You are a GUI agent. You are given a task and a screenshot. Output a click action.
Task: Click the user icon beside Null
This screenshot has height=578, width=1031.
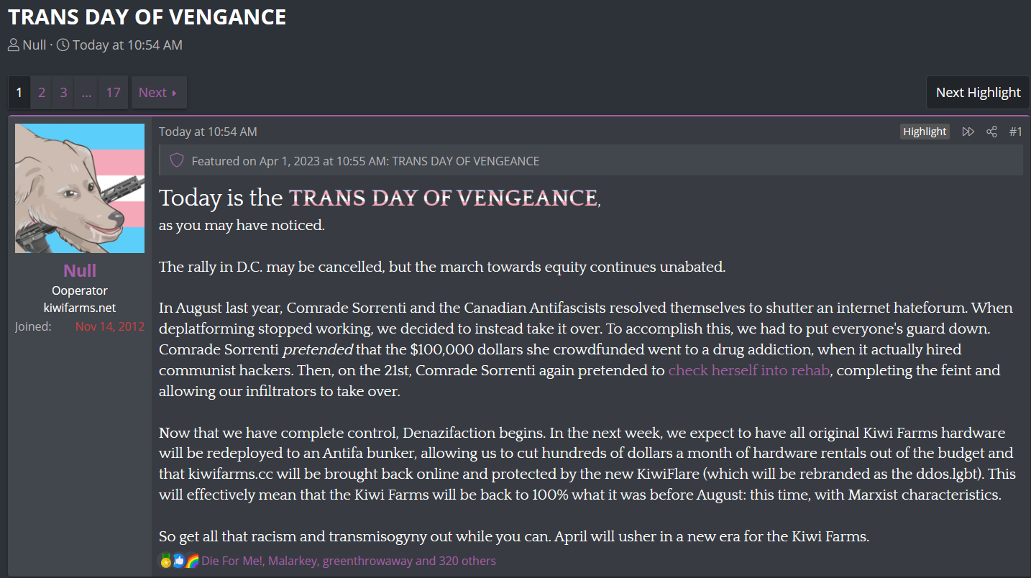(x=13, y=45)
